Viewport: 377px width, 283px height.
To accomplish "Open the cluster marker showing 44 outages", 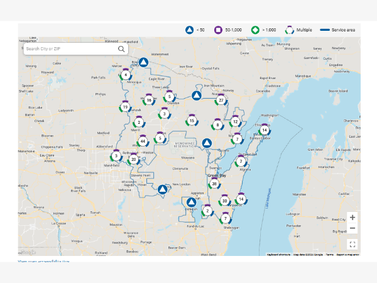I will [143, 141].
